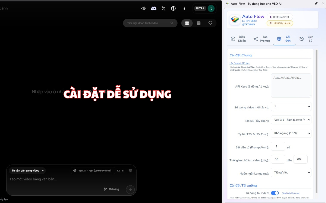Viewport: 326px width, 203px height.
Task: Click the video clip search field
Action: click(150, 23)
